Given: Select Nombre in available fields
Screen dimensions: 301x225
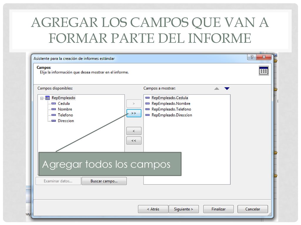Looking at the screenshot, I should (x=65, y=109).
